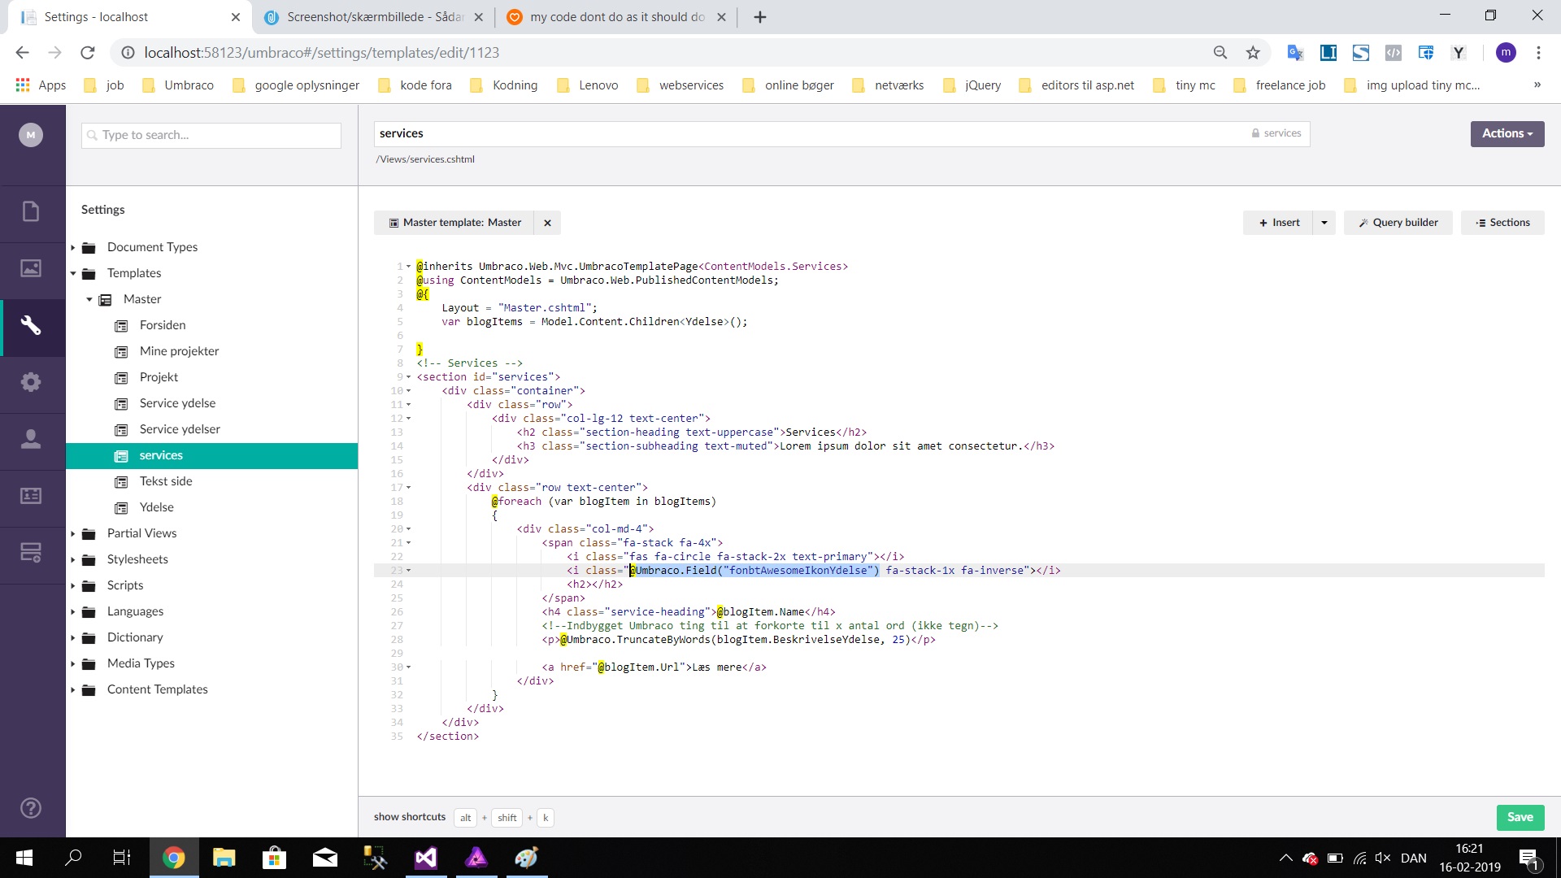Switch to the Screenshot/skærmbillede tab
The image size is (1561, 878).
tap(375, 17)
